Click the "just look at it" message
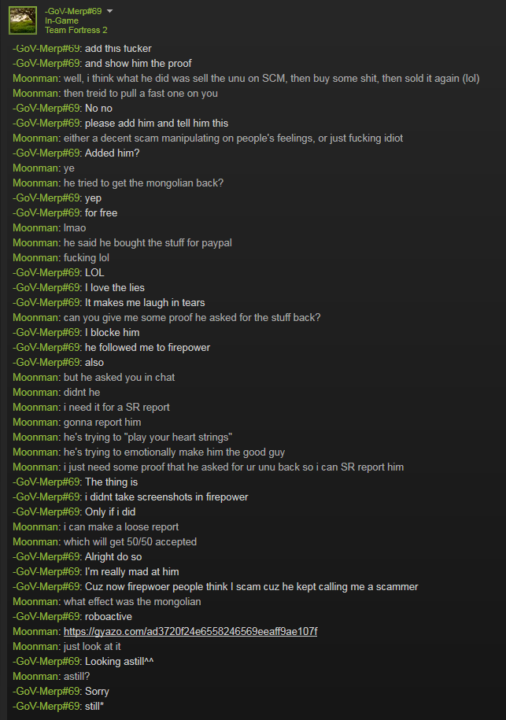The height and width of the screenshot is (720, 506). (92, 647)
